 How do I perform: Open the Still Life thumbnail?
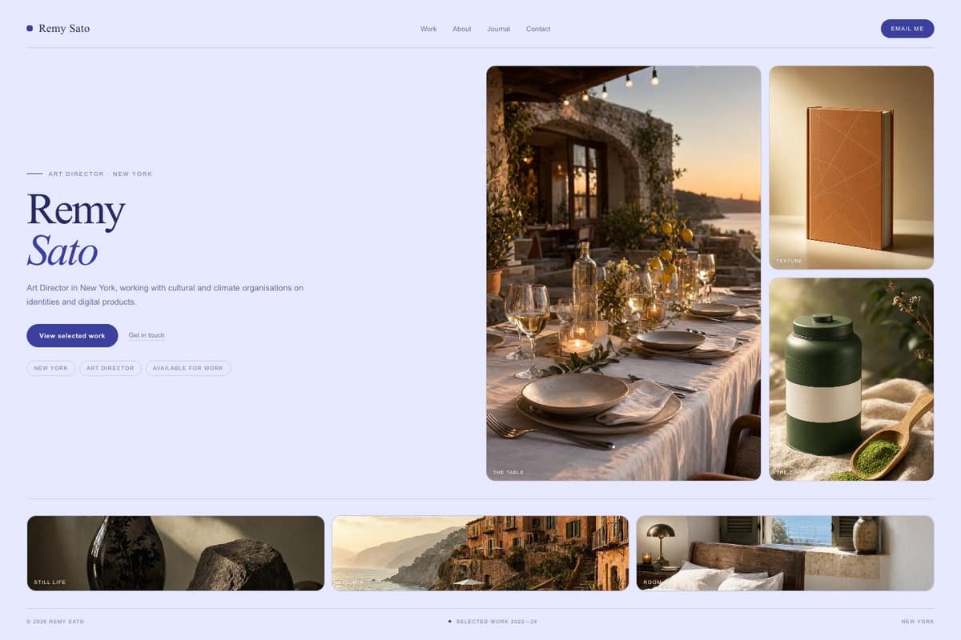175,553
